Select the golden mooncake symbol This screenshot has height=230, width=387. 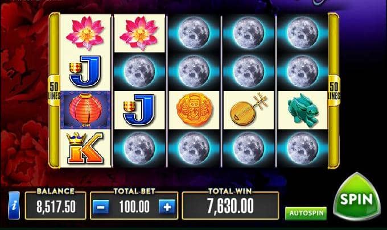pyautogui.click(x=194, y=110)
